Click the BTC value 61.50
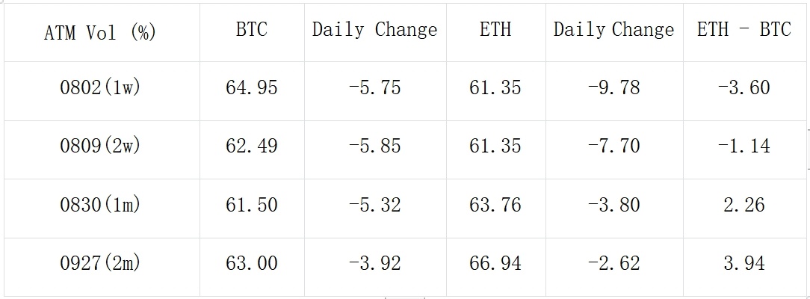The image size is (810, 299). point(251,205)
